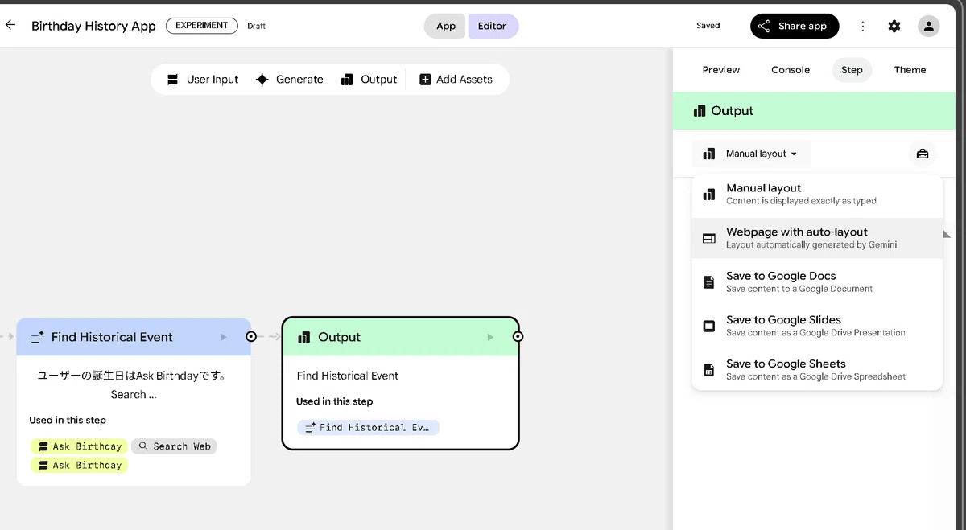Run the Output node play icon

click(x=490, y=337)
